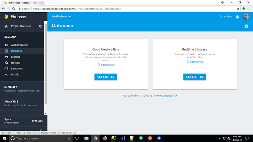Open project settings gear icon
The height and width of the screenshot is (142, 253).
(40, 26)
